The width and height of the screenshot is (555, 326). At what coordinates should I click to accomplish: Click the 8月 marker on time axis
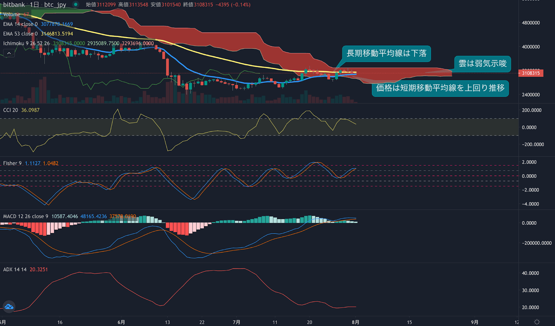click(x=355, y=322)
